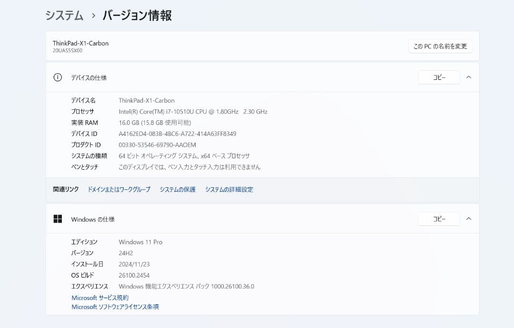Copy the Windows specifications with コピー
Viewport: 514px width, 328px height.
[439, 219]
